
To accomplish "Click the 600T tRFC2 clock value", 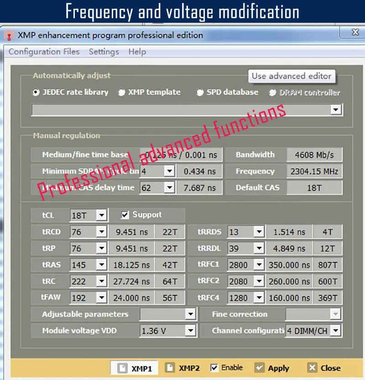I will click(328, 281).
